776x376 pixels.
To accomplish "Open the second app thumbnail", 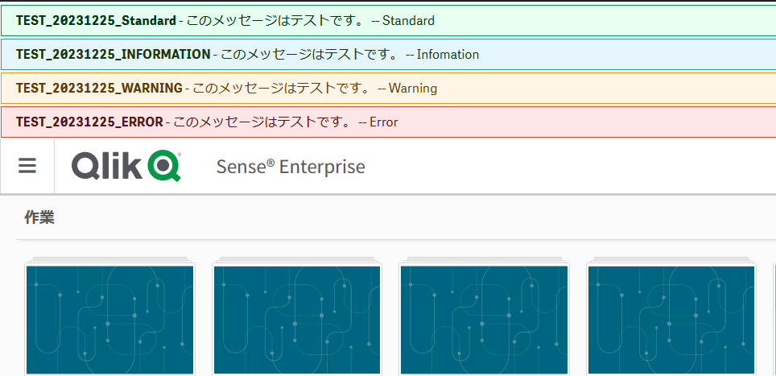I will [x=296, y=320].
